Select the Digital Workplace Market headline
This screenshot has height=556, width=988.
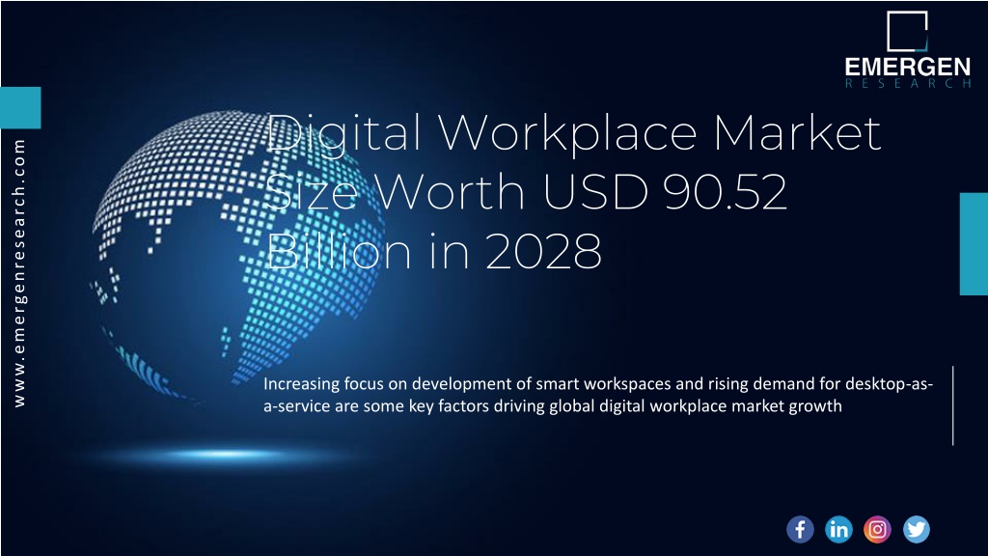pos(573,191)
